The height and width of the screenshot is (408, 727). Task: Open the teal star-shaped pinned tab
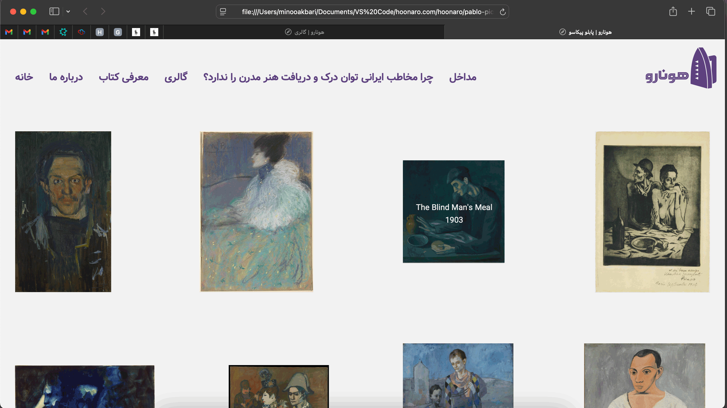pos(63,32)
